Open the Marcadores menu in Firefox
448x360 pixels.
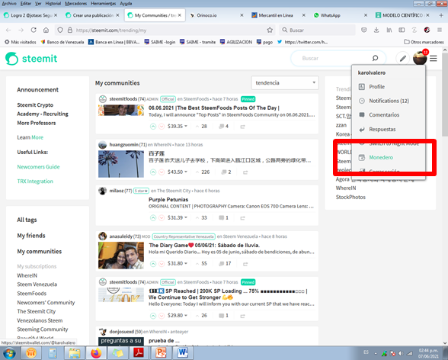pos(75,3)
